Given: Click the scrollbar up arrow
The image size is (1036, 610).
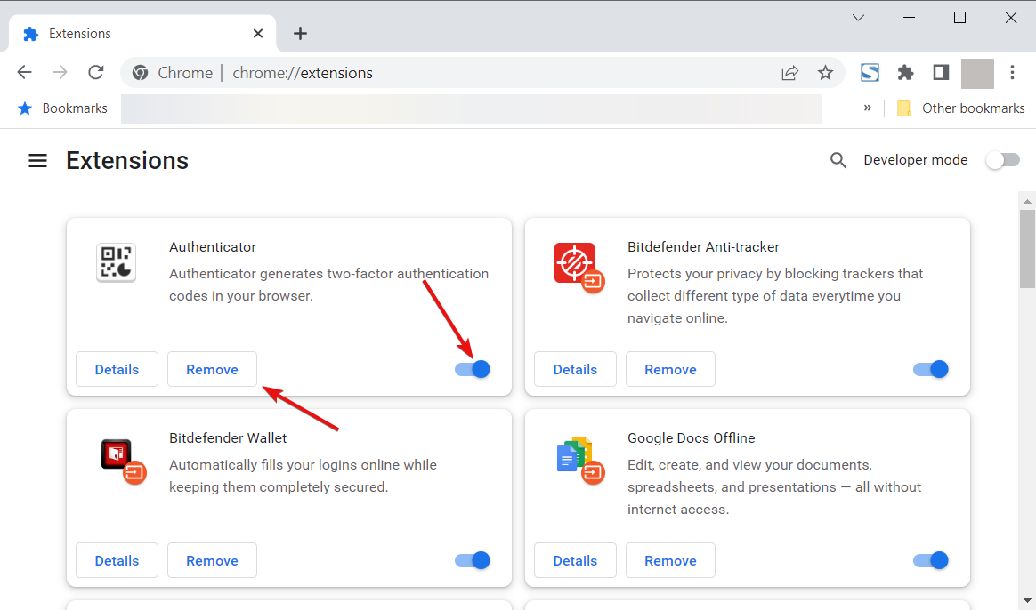Looking at the screenshot, I should (1027, 201).
